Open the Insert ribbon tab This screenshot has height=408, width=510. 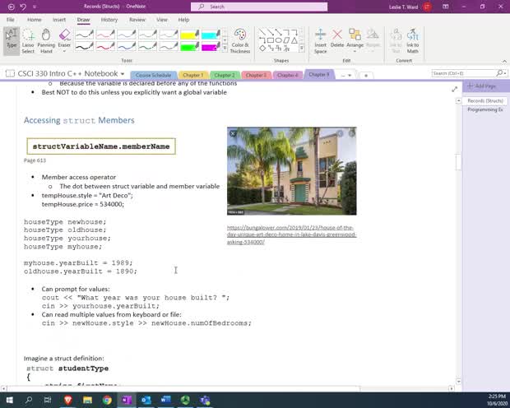59,19
